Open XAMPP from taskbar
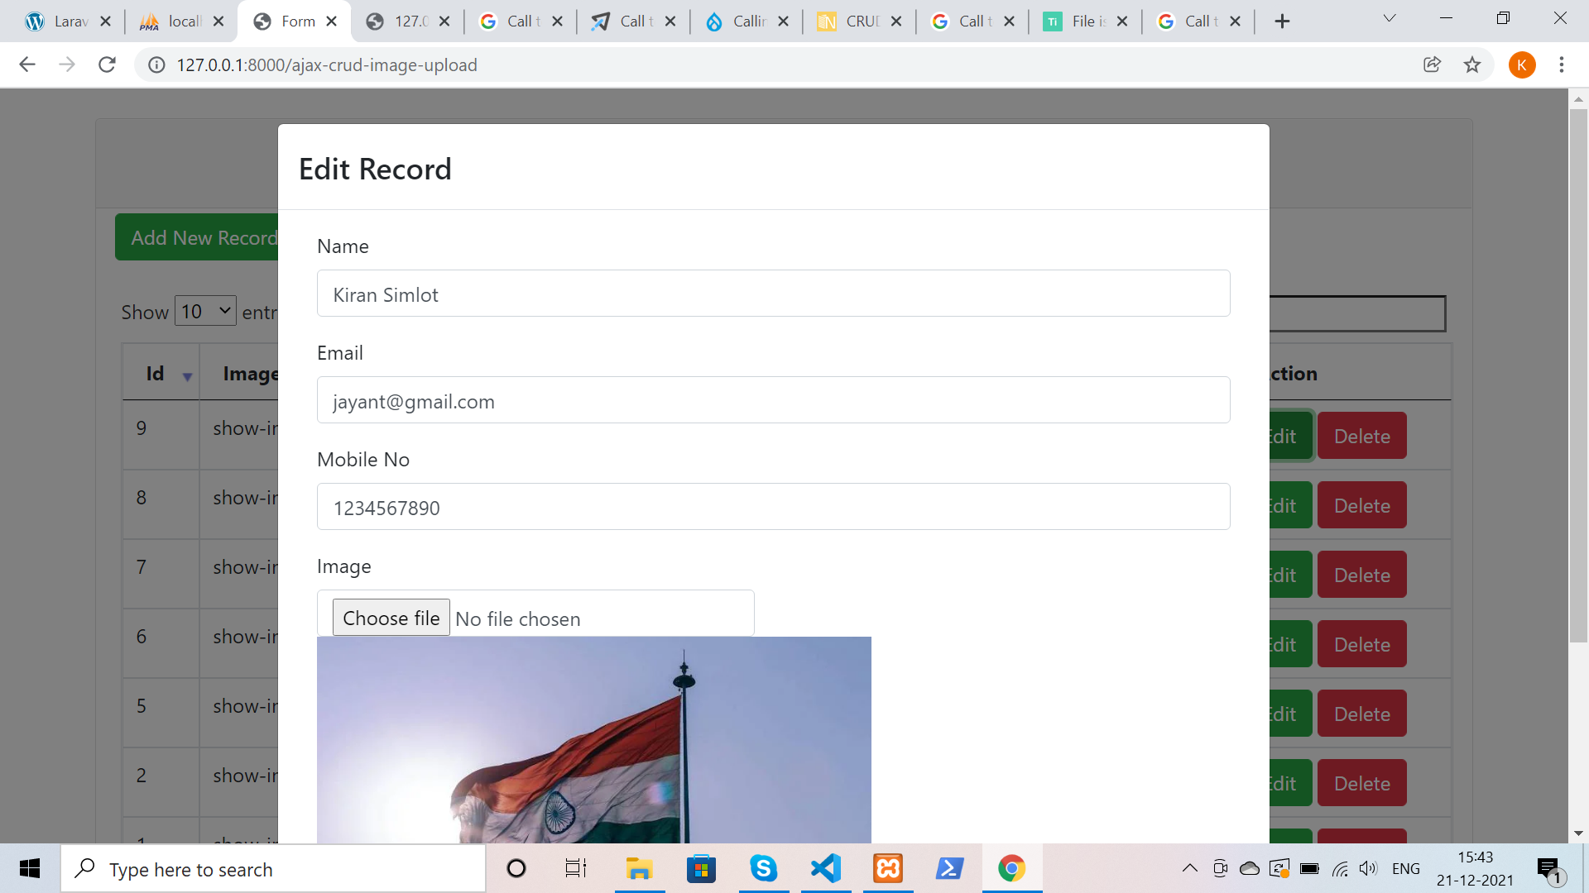1589x893 pixels. coord(887,868)
